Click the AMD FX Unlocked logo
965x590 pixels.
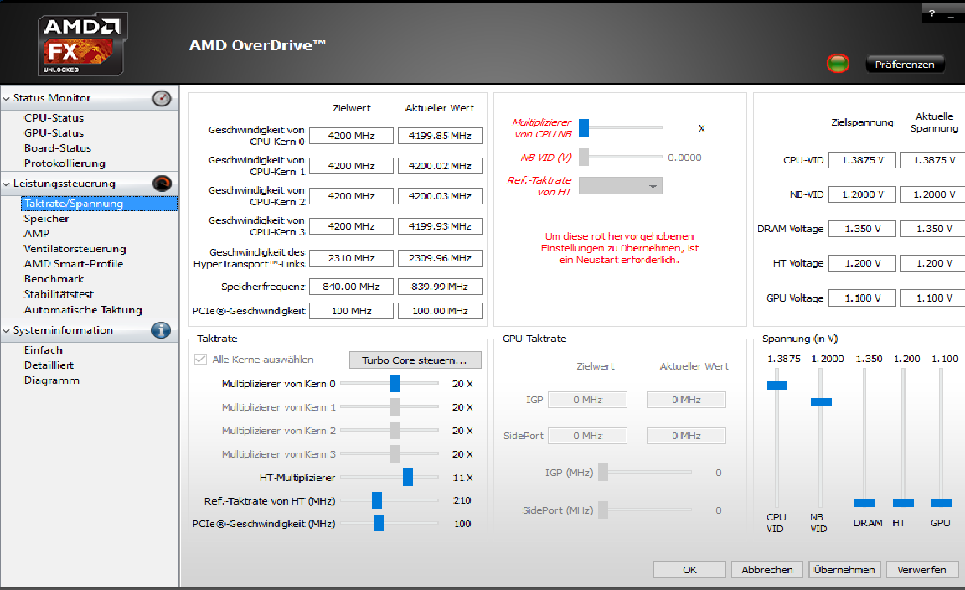(82, 44)
